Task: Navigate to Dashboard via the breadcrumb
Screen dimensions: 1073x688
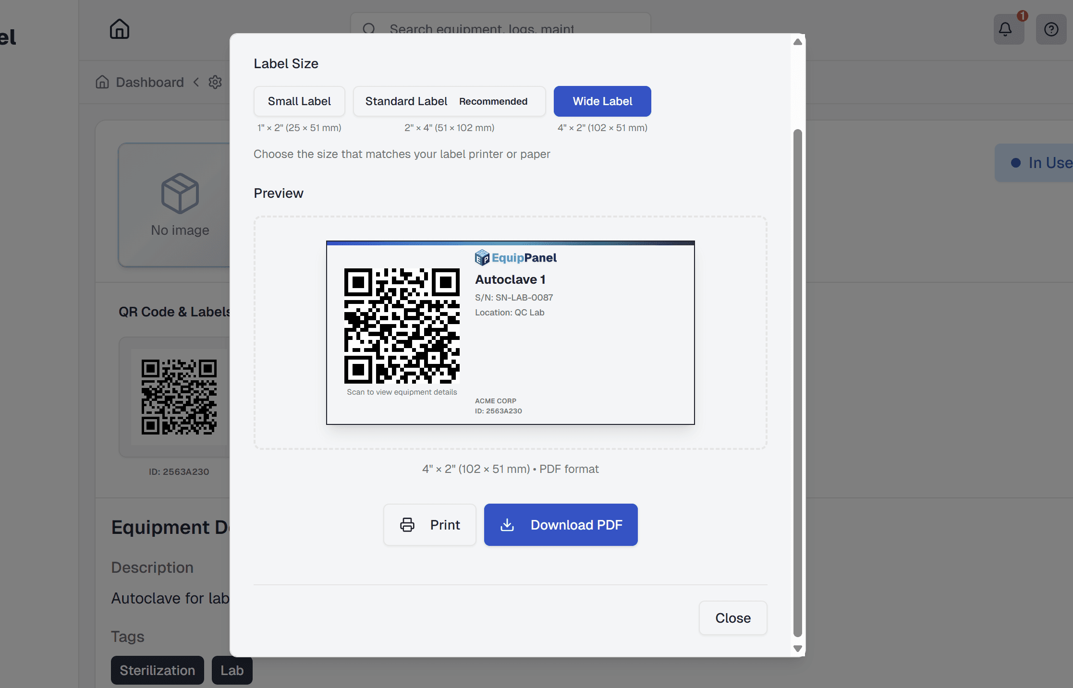Action: (149, 82)
